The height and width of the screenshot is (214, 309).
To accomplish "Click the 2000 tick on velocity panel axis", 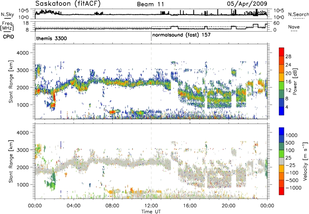I will [22, 167].
